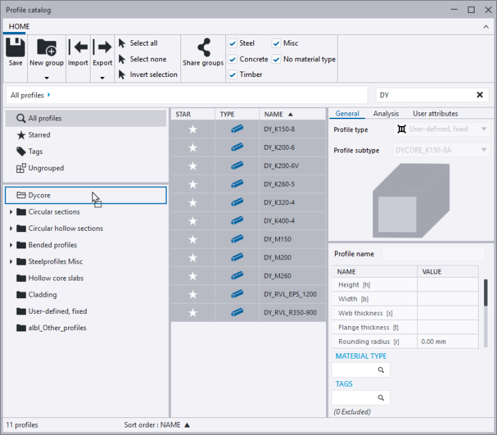Expand the Circular hollow sections folder
This screenshot has width=497, height=435.
[11, 228]
